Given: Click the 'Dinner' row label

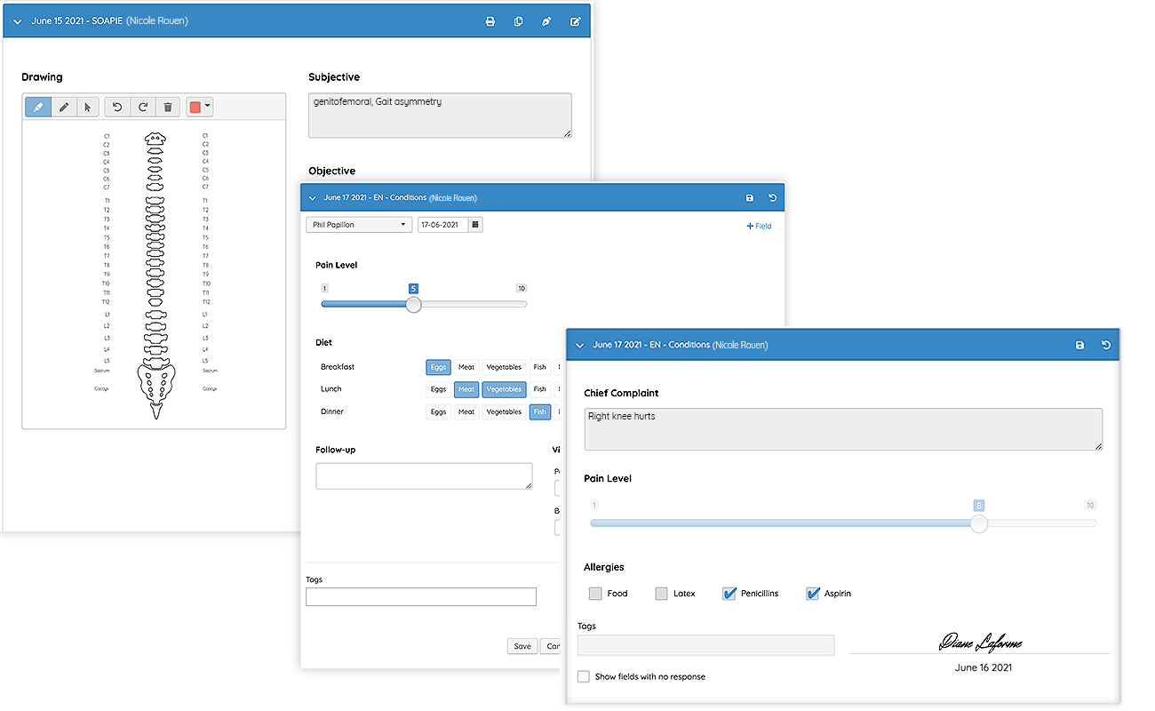Looking at the screenshot, I should (x=332, y=412).
